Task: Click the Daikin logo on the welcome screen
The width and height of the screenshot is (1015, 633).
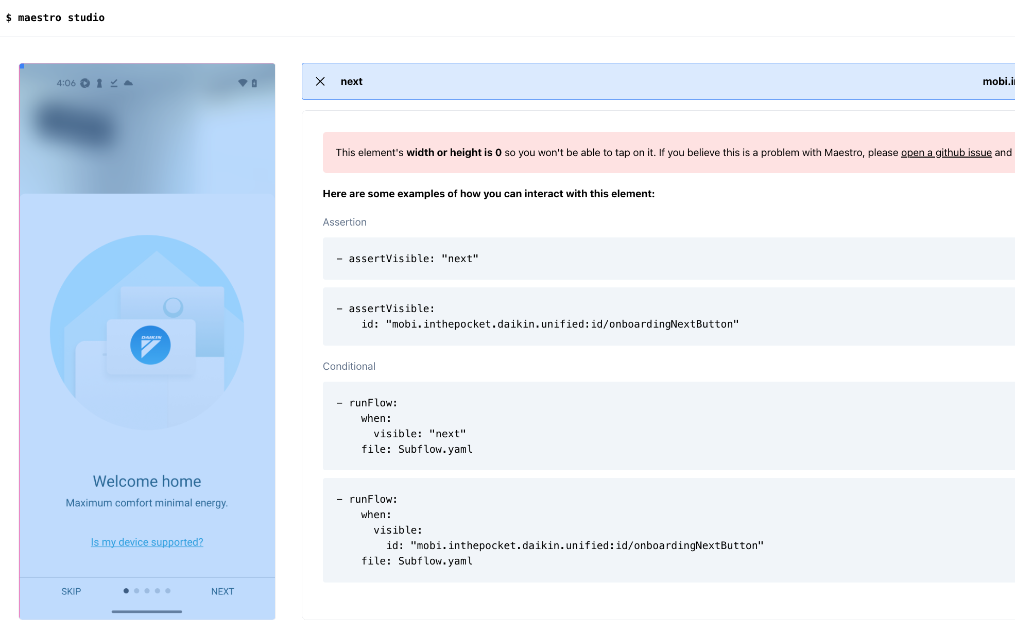Action: click(x=150, y=345)
